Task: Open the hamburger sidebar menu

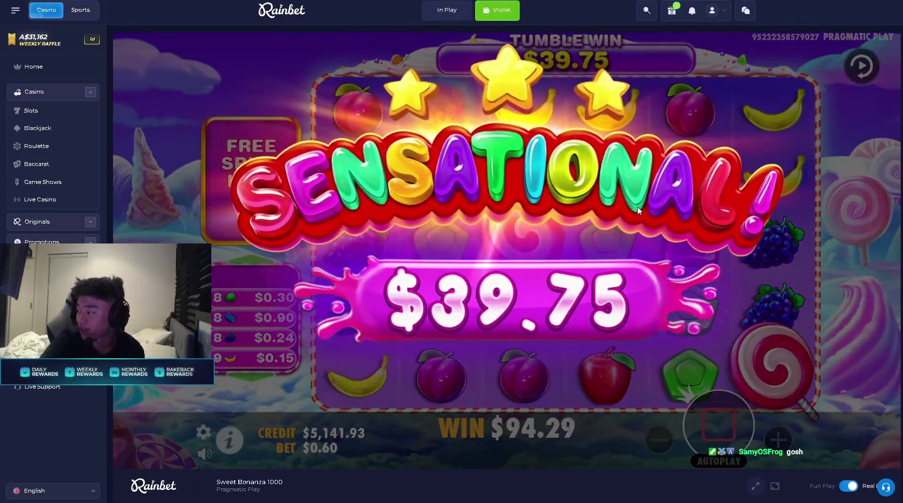Action: [15, 10]
